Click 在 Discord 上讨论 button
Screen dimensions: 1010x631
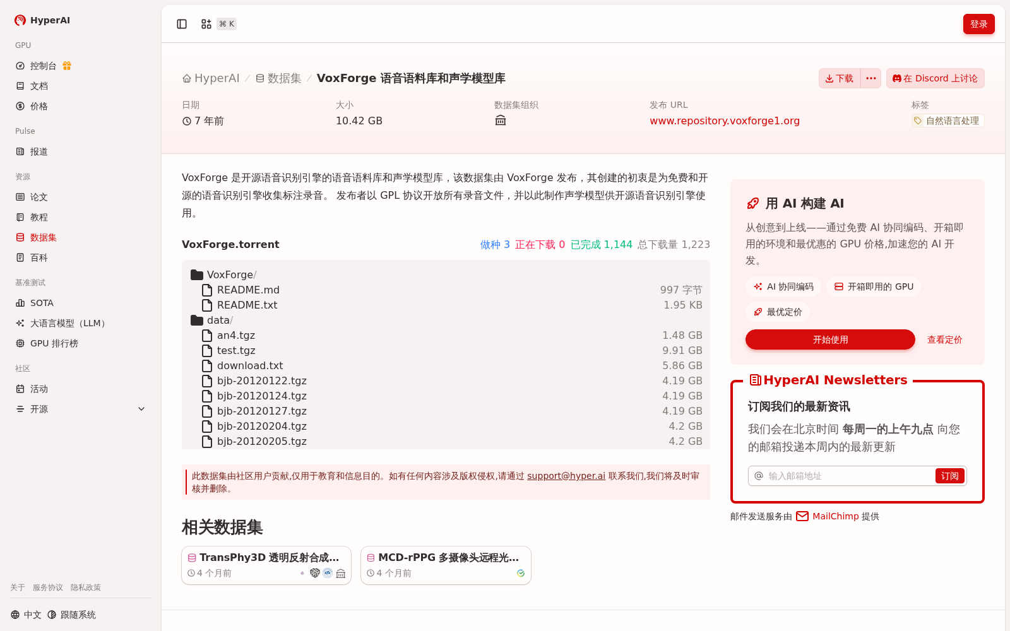coord(936,78)
